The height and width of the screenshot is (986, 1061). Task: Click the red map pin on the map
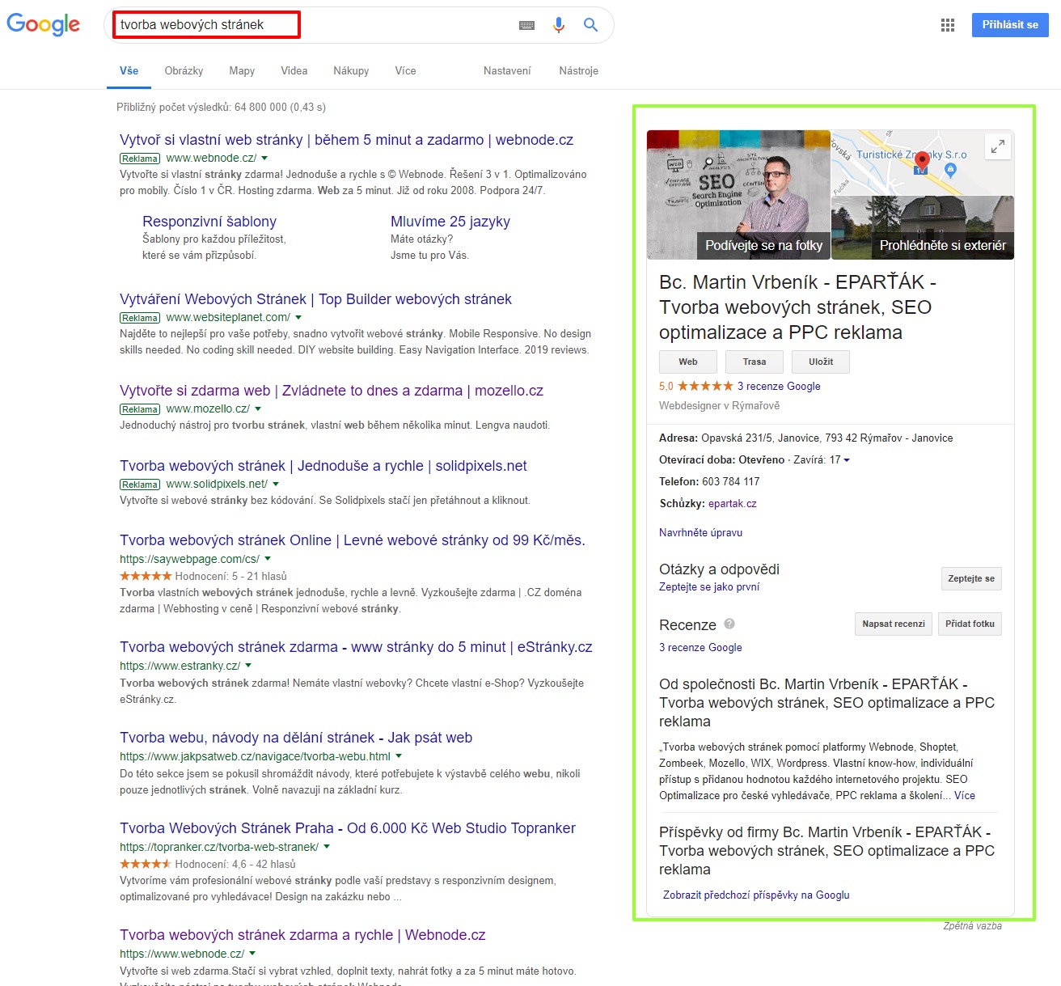coord(922,163)
